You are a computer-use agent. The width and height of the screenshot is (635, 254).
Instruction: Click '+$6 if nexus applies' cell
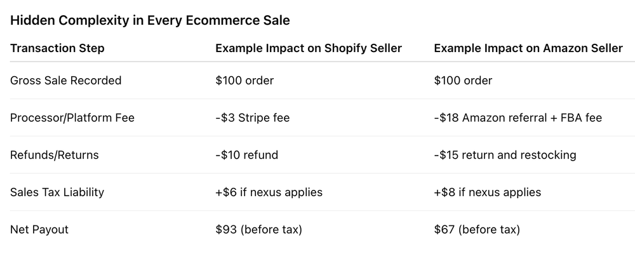point(269,192)
